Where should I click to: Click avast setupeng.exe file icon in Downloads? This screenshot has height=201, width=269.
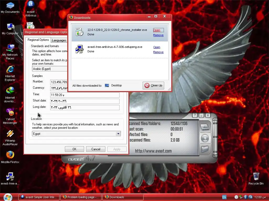point(79,49)
